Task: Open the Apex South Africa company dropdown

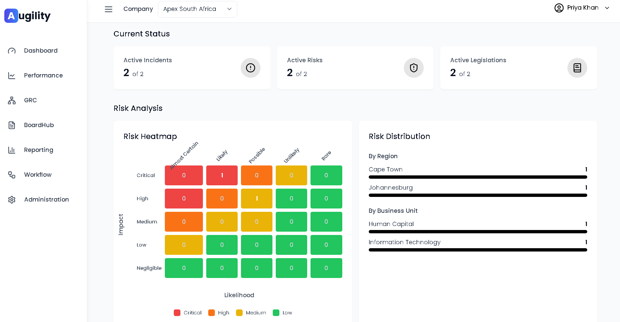Action: tap(197, 9)
